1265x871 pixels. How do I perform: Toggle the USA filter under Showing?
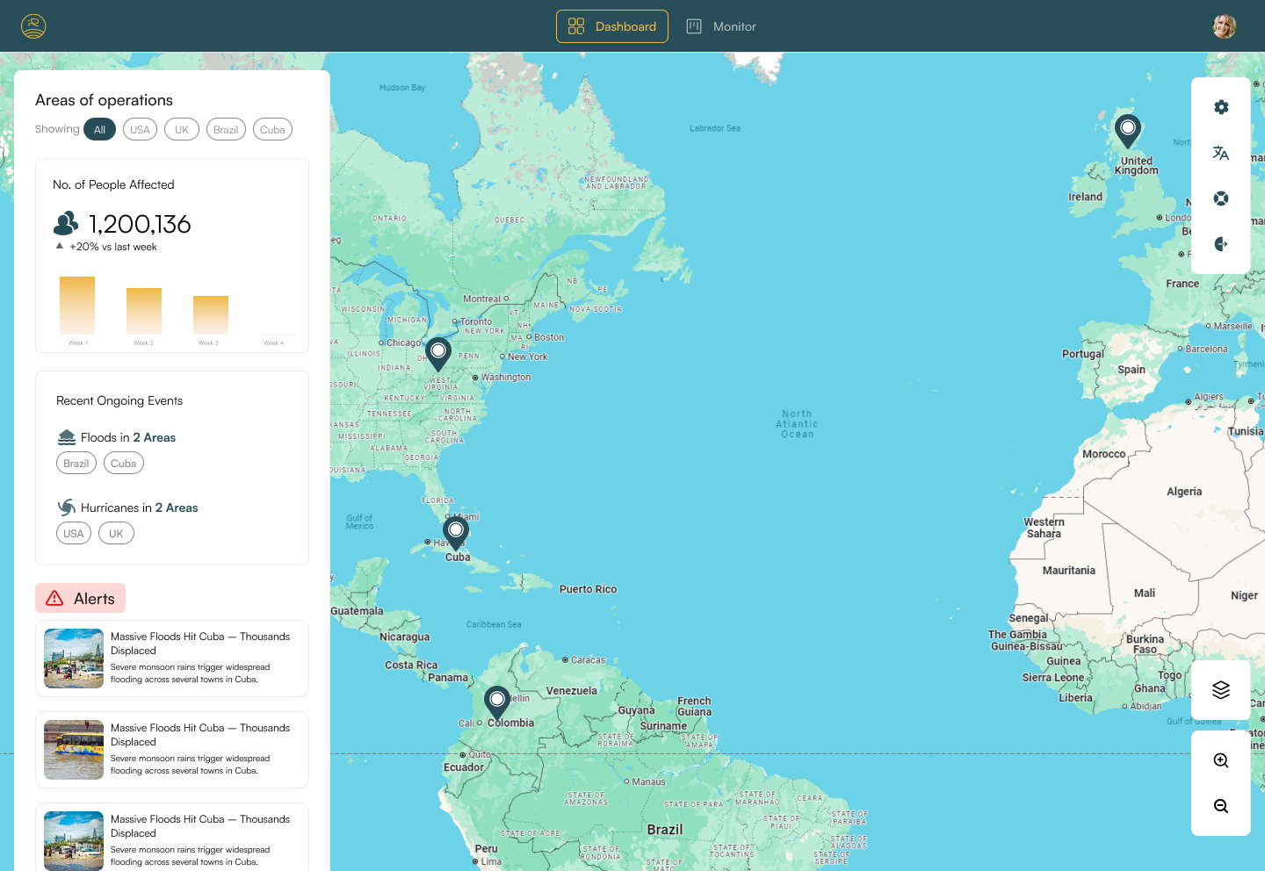coord(140,130)
